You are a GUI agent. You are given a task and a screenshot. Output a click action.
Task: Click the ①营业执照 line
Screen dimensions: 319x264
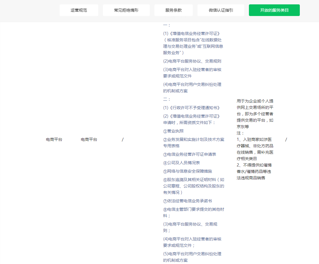click(x=173, y=131)
